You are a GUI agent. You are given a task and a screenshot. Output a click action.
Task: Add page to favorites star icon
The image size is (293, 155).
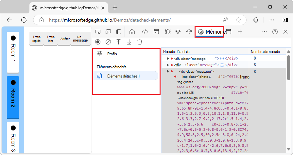click(x=238, y=20)
